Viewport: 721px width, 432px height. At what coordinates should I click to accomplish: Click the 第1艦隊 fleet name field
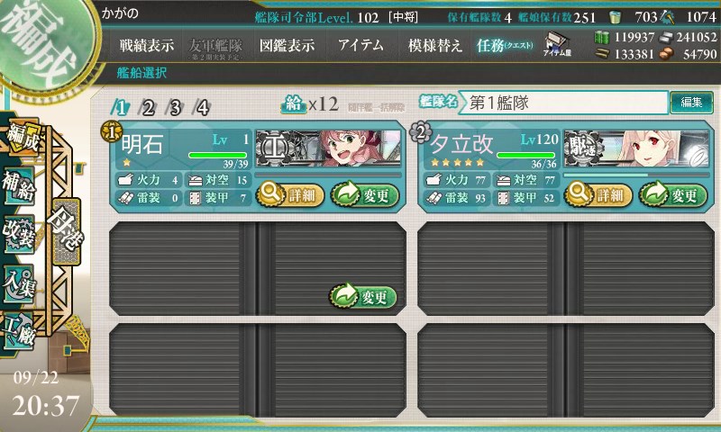point(562,103)
